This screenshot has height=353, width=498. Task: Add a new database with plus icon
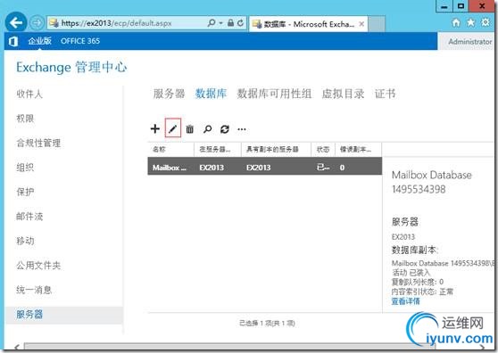click(x=155, y=128)
